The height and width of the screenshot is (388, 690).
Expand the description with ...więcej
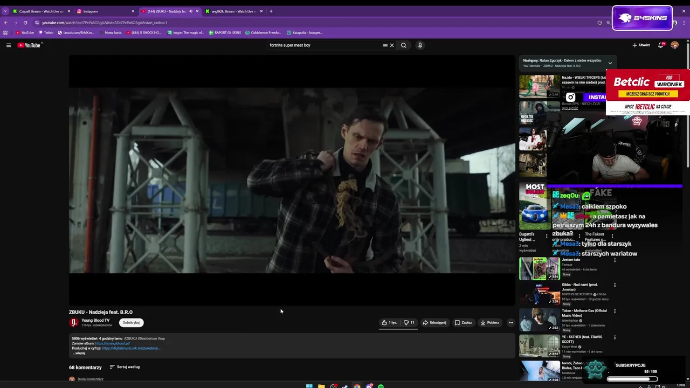pyautogui.click(x=79, y=353)
